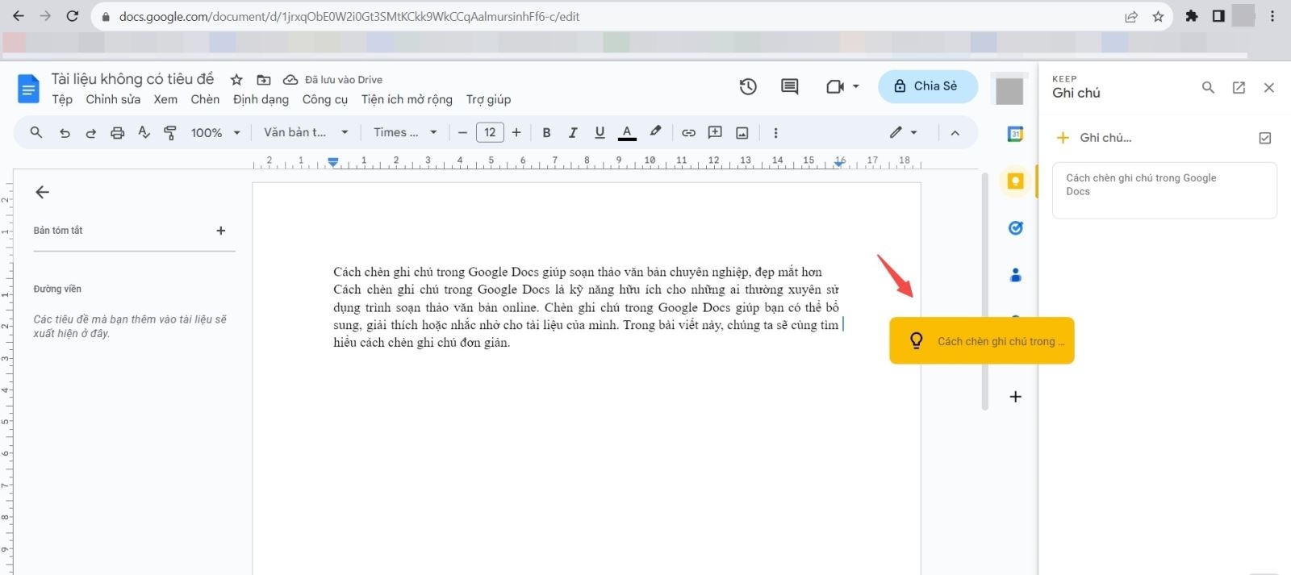Viewport: 1291px width, 575px height.
Task: Check 'Đã lưu vào Drive' cloud status
Action: coord(332,80)
